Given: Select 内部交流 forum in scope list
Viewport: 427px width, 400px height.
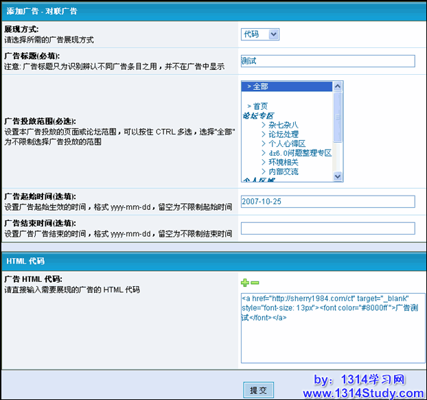Looking at the screenshot, I should 283,172.
